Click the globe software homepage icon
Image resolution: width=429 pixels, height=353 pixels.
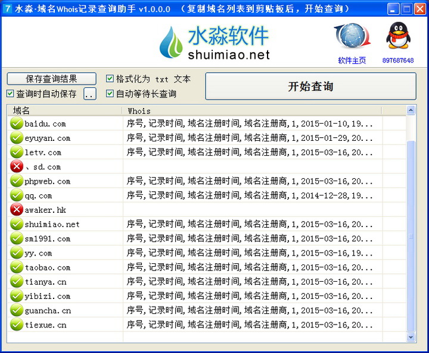tap(352, 36)
